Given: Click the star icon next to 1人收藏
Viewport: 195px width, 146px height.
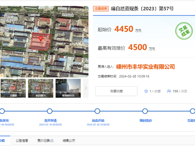Looking at the screenshot, I should point(146,91).
